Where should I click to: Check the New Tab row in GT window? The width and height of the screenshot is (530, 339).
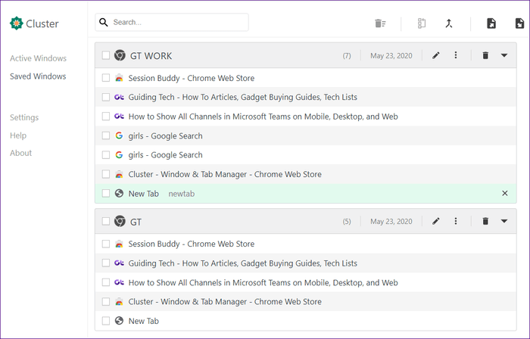pos(106,320)
